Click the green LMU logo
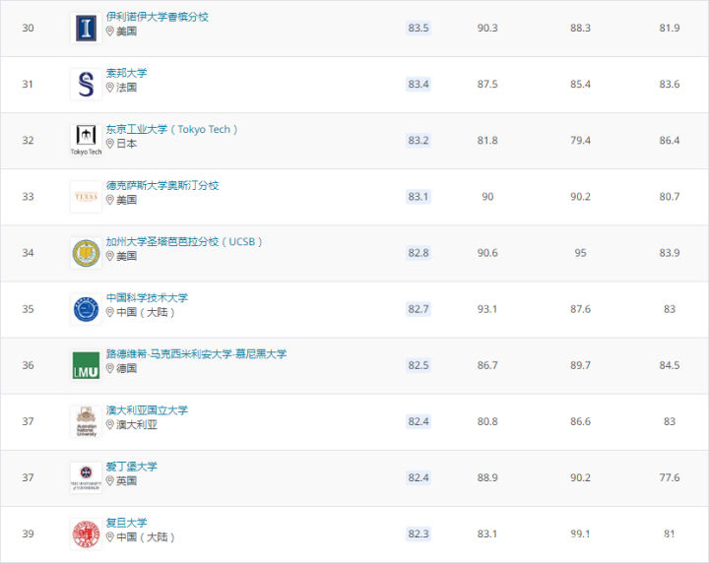The image size is (709, 563). click(x=86, y=365)
